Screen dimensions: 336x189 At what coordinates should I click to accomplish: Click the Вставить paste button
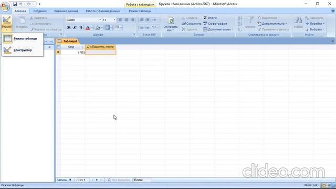[22, 23]
